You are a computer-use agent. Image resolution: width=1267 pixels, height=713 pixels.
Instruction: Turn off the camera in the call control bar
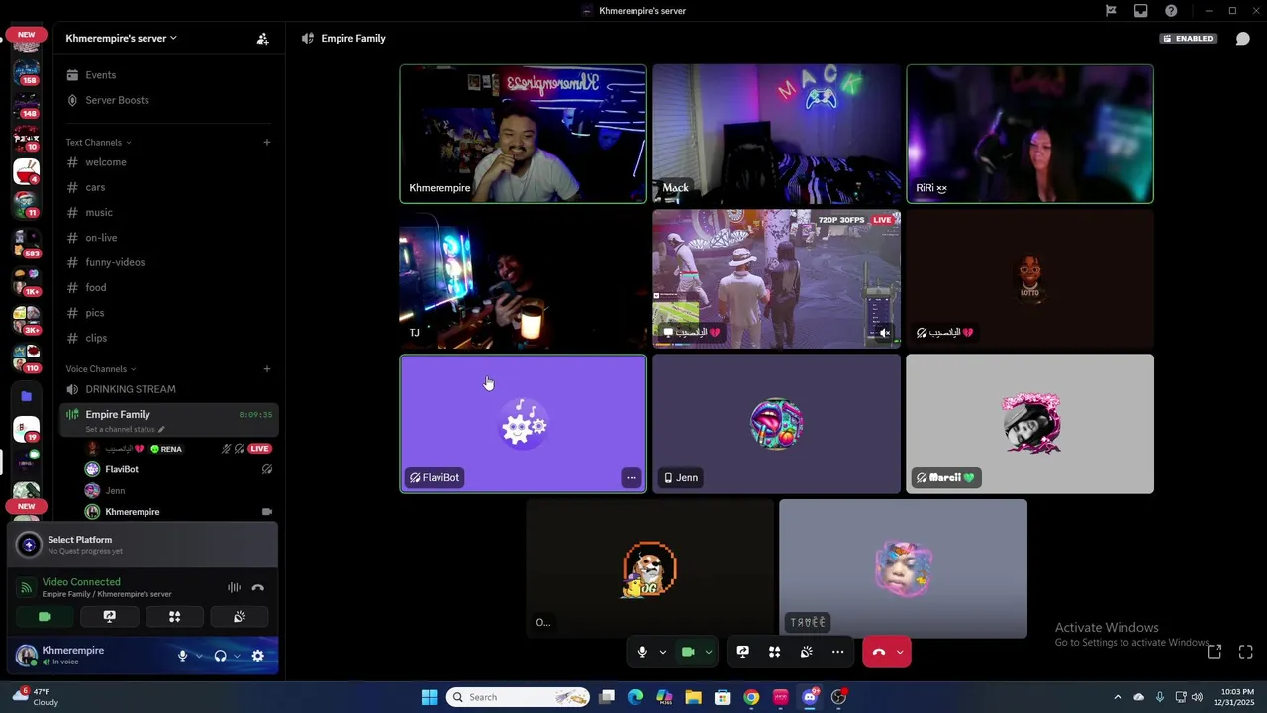pyautogui.click(x=688, y=652)
